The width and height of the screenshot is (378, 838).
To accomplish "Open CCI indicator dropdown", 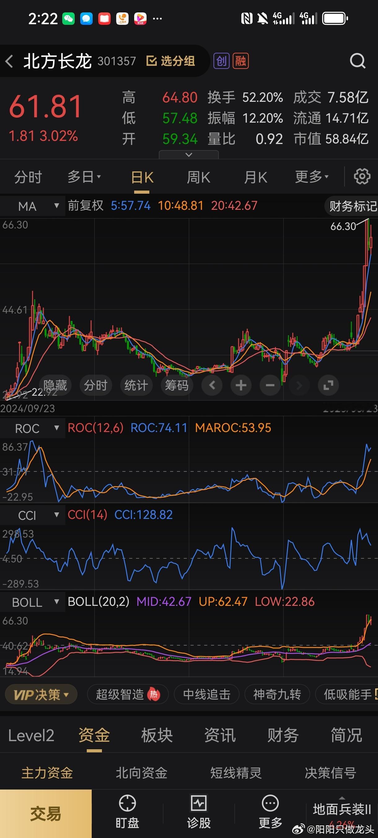I will [x=33, y=515].
